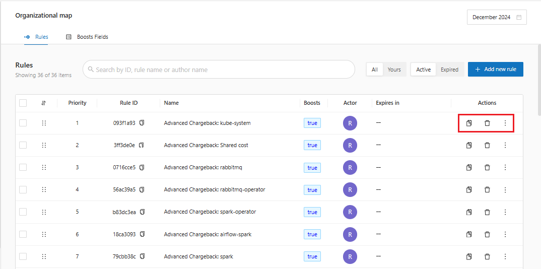Delete the spark-operator rule
Image resolution: width=541 pixels, height=269 pixels.
487,212
